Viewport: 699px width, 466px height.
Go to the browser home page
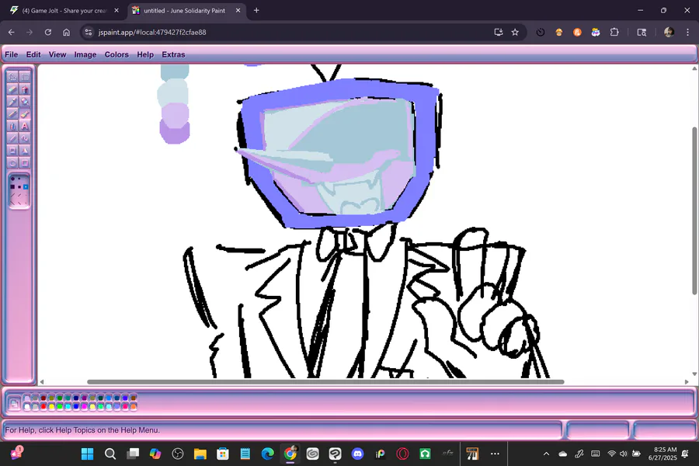click(x=67, y=32)
